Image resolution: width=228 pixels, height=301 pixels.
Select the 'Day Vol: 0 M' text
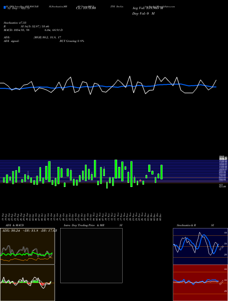click(x=143, y=14)
